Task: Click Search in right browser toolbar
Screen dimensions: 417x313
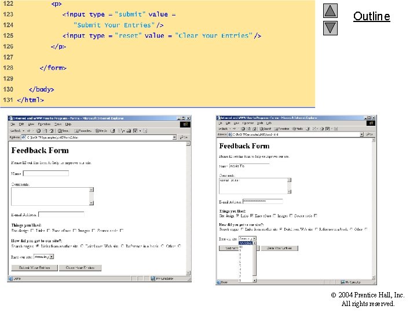Action: pyautogui.click(x=265, y=129)
